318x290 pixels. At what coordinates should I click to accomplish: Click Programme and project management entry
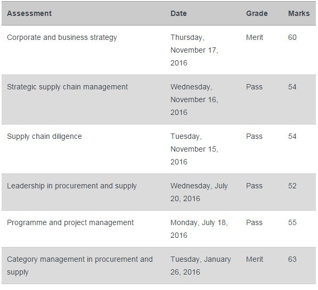tap(70, 223)
